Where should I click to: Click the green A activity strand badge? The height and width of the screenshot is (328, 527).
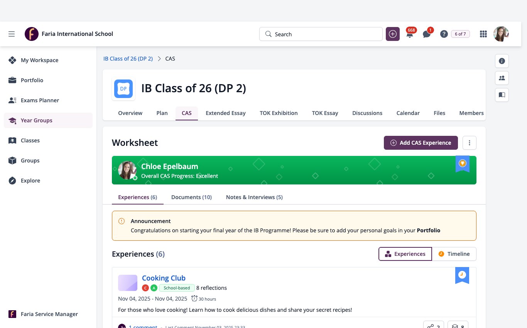pyautogui.click(x=154, y=288)
